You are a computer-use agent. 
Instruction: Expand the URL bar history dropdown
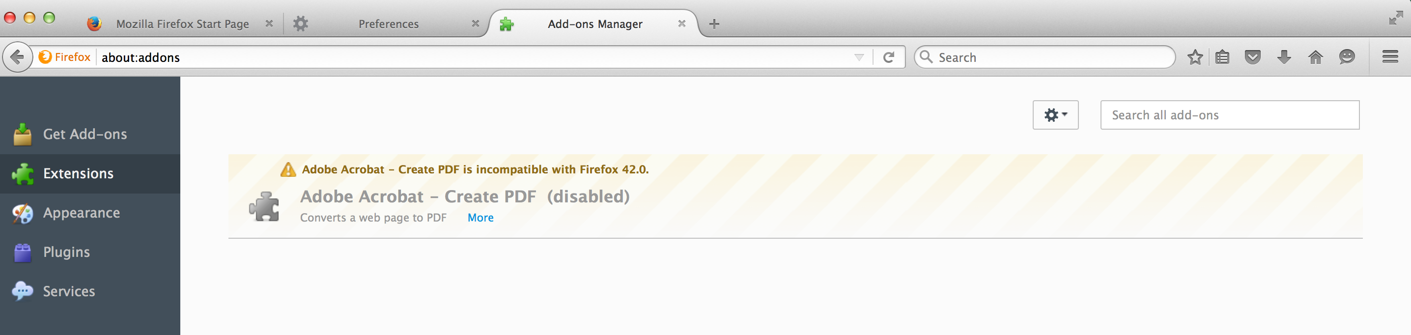858,57
